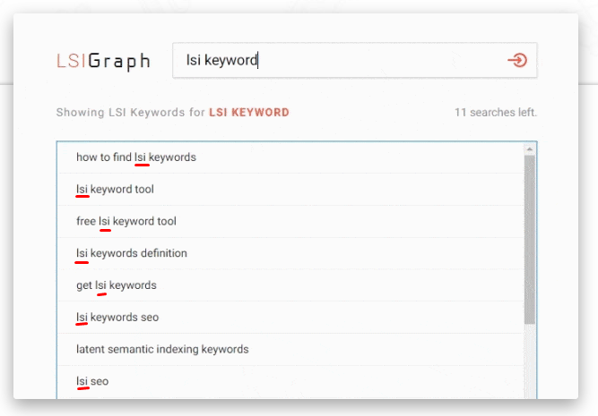Screen dimensions: 598x416
Task: Click the results list scrollbar thumb
Action: [x=530, y=237]
